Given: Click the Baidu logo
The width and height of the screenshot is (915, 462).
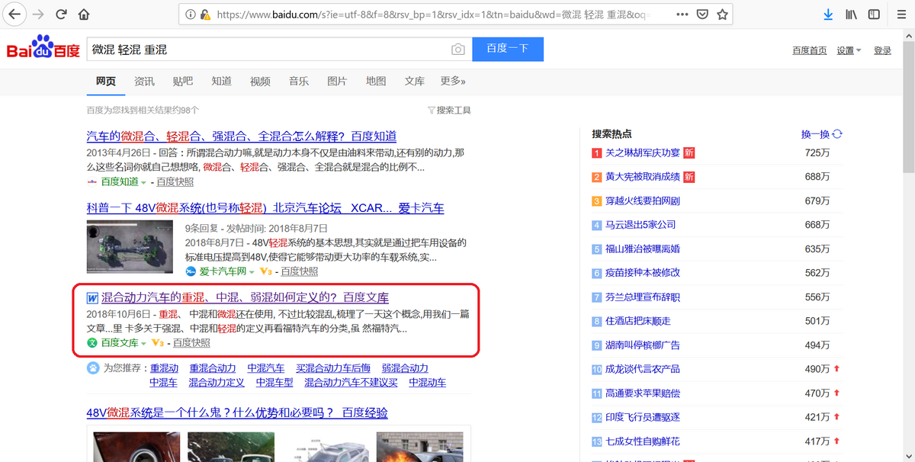Looking at the screenshot, I should pos(43,48).
